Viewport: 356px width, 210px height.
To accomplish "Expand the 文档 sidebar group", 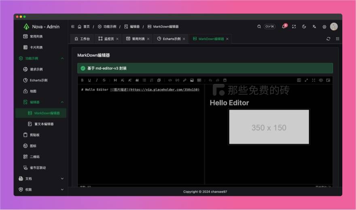I will 41,179.
